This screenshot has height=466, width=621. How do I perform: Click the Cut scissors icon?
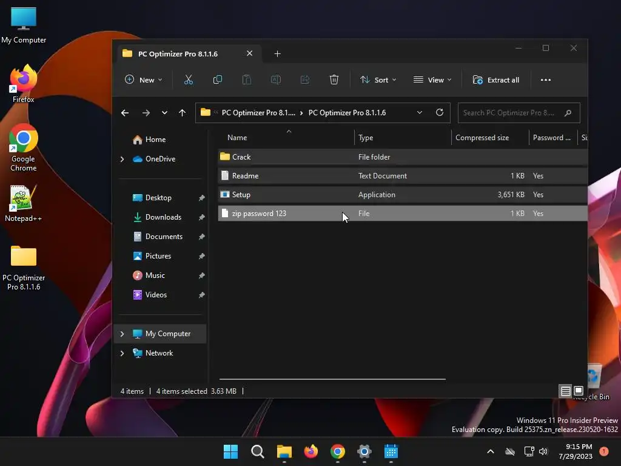(189, 80)
